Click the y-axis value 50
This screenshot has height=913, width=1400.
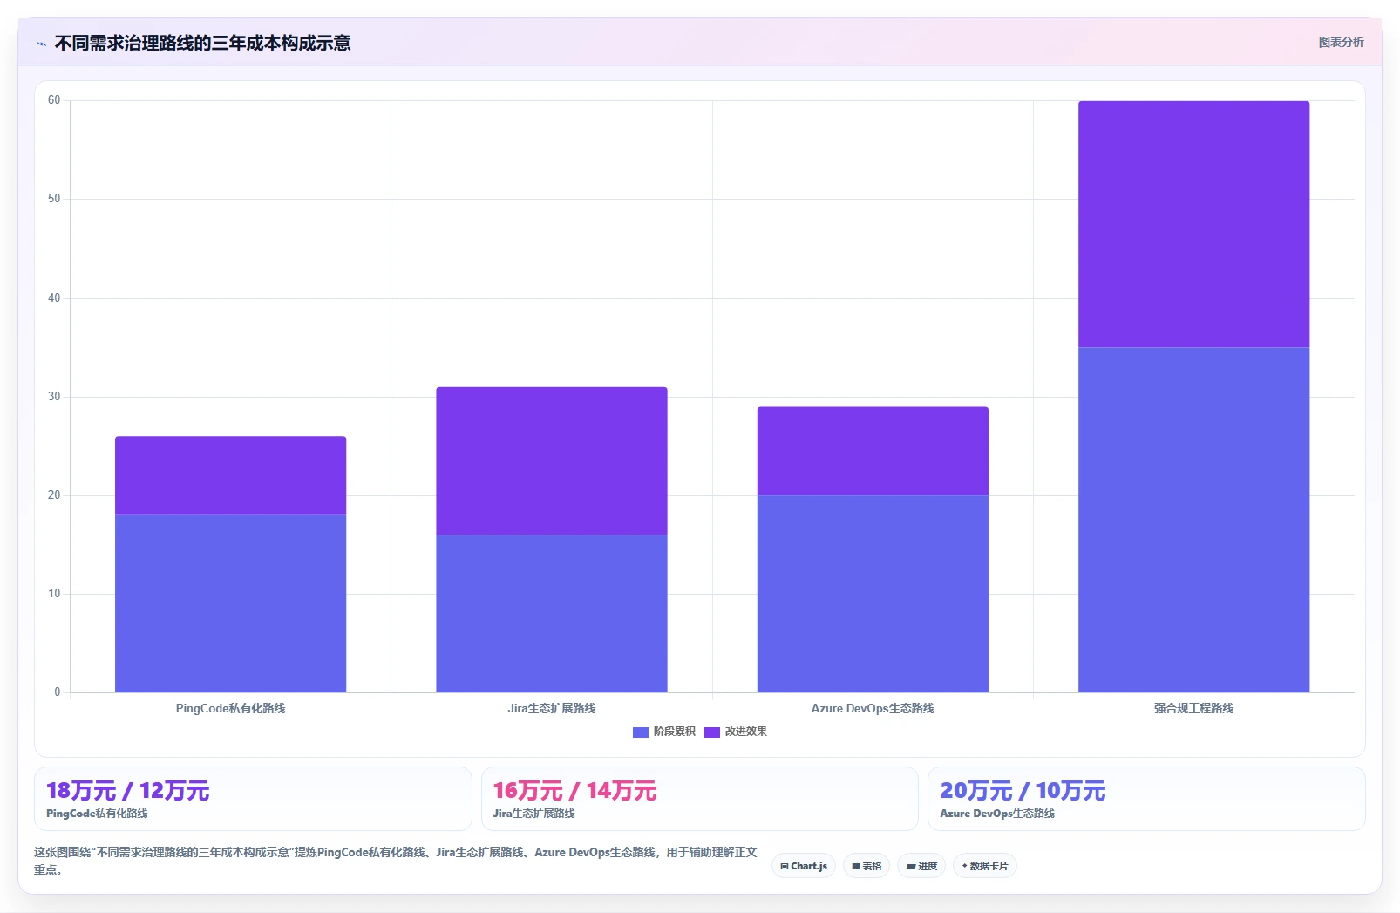coord(54,199)
